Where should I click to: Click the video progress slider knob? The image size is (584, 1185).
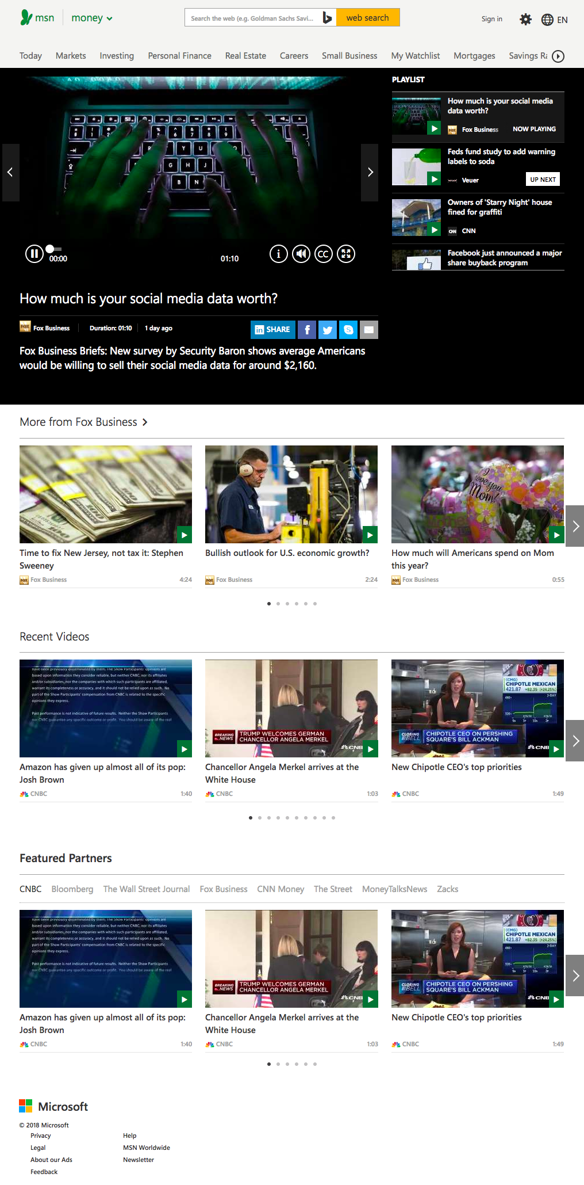(x=50, y=249)
